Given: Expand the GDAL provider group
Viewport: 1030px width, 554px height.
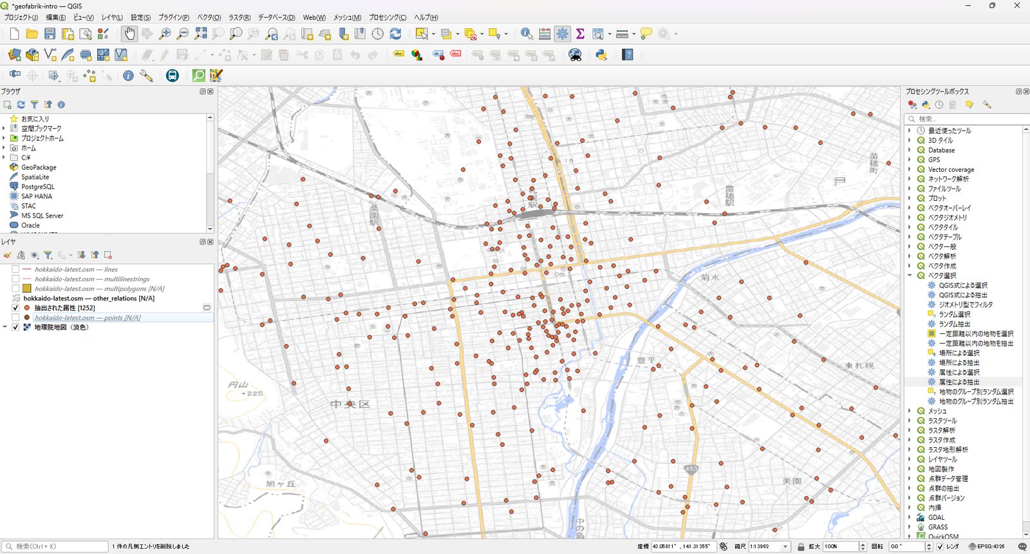Looking at the screenshot, I should [910, 517].
